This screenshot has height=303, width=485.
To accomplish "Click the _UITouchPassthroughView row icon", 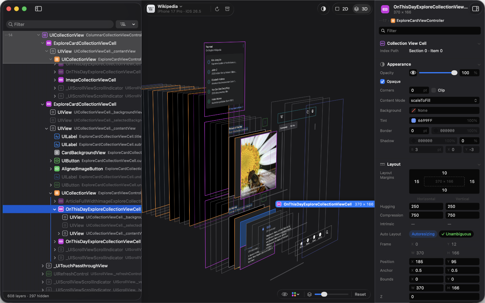I will click(49, 266).
